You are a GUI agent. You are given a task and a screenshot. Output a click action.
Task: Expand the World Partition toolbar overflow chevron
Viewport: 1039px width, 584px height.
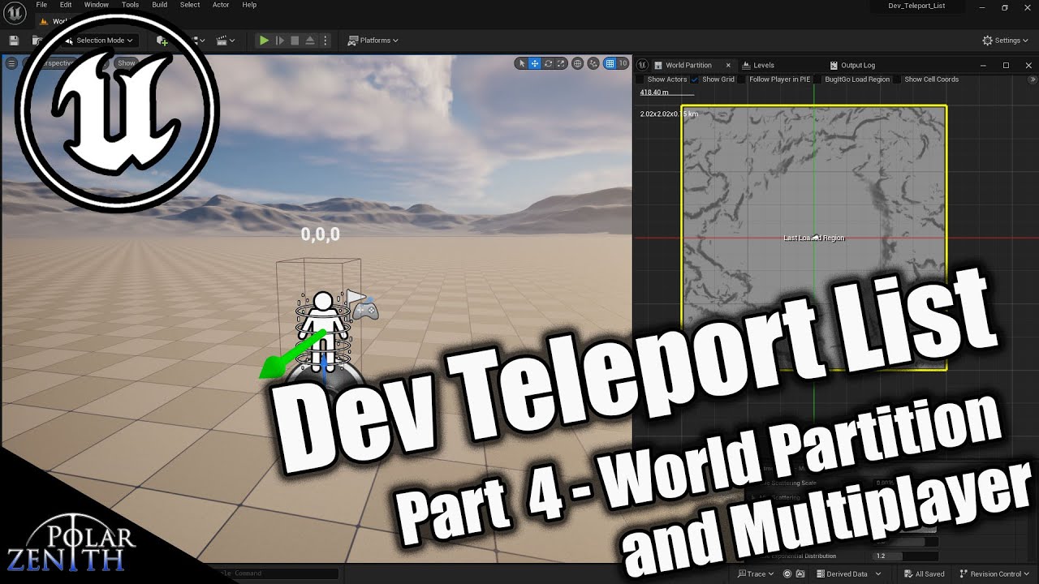coord(1033,79)
